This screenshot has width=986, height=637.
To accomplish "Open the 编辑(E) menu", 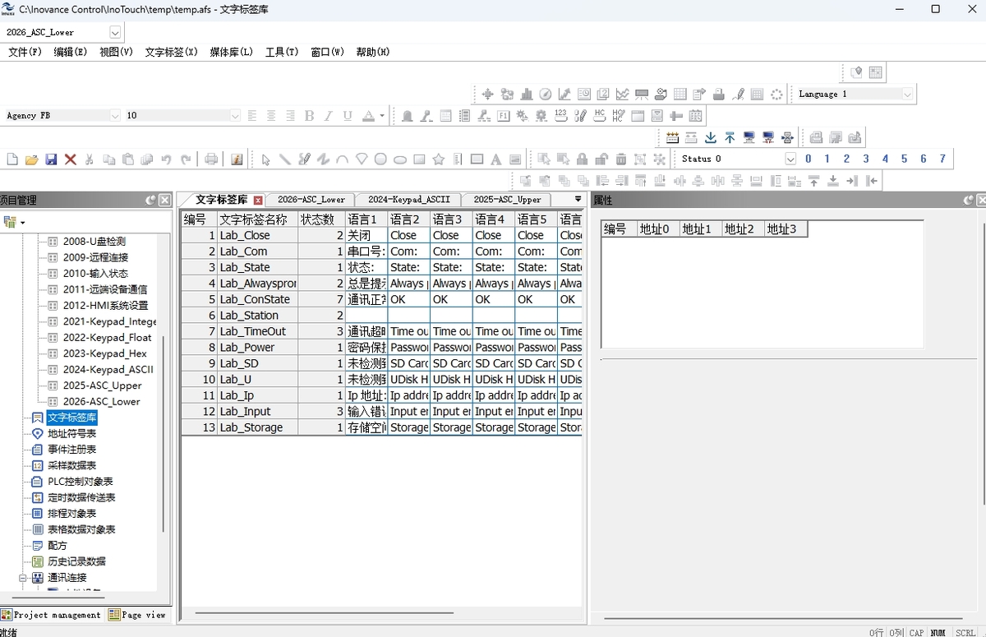I will tap(71, 52).
